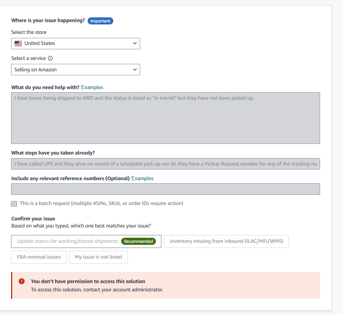Viewport: 343px width, 315px height.
Task: Click the red error alert icon
Action: pyautogui.click(x=22, y=281)
